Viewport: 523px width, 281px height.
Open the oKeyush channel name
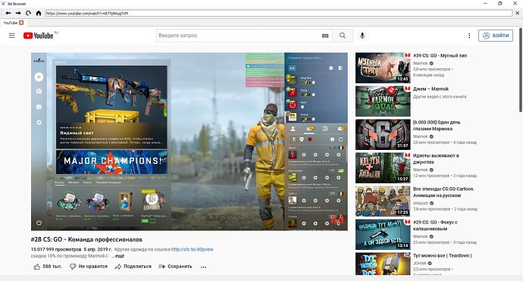coord(420,203)
